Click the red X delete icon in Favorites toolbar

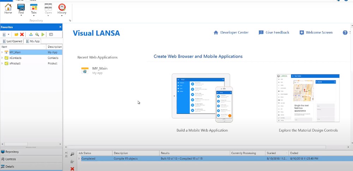pyautogui.click(x=22, y=34)
